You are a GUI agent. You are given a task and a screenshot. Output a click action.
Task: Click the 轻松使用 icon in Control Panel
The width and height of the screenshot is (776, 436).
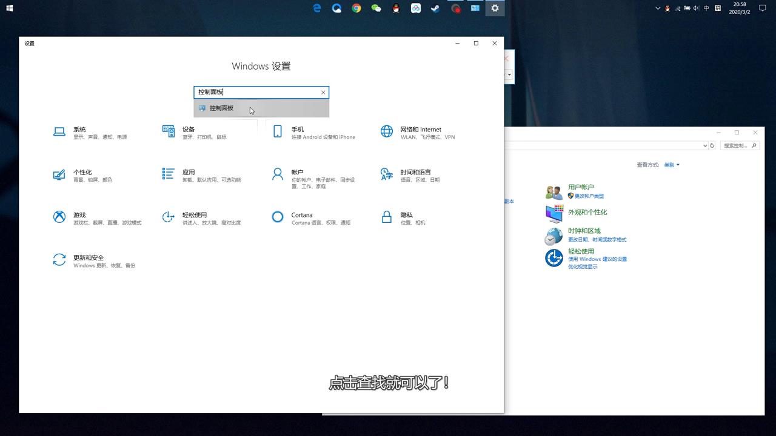click(x=554, y=258)
